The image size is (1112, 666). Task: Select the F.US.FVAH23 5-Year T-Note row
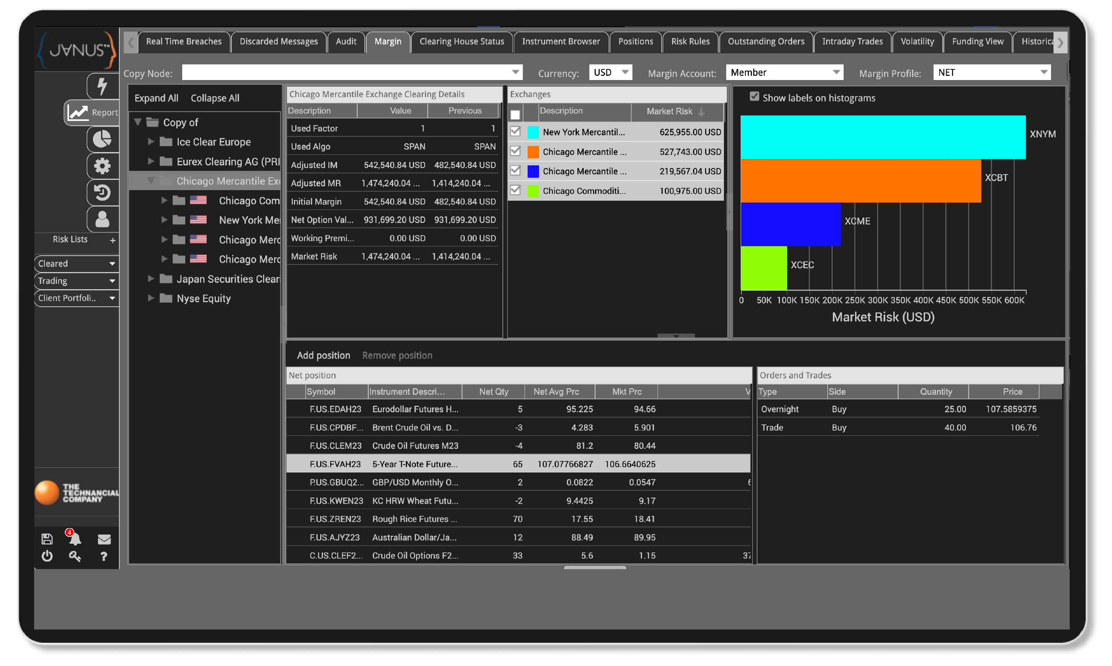tap(518, 464)
